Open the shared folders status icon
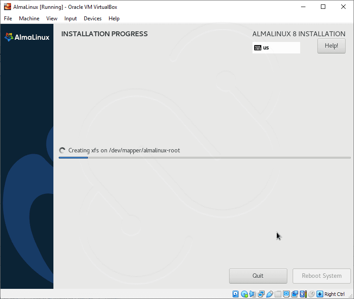Screen dimensions: 354x299 tap(278, 294)
